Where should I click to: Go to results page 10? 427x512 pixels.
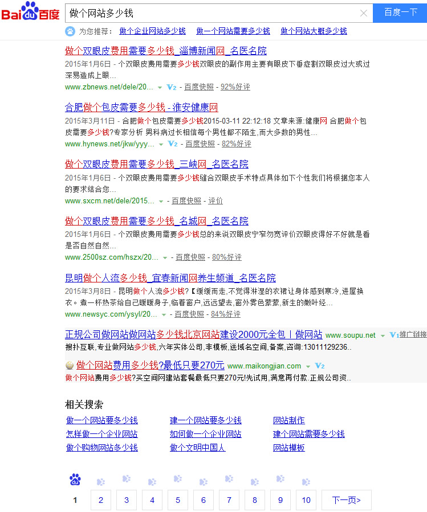(x=306, y=500)
